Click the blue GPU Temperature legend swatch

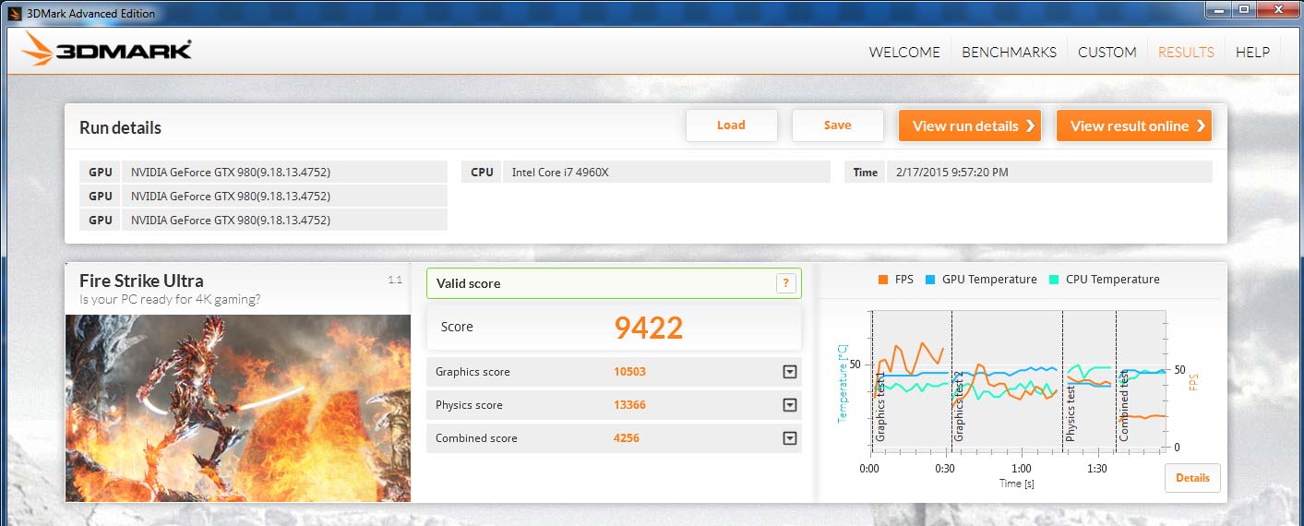(930, 280)
